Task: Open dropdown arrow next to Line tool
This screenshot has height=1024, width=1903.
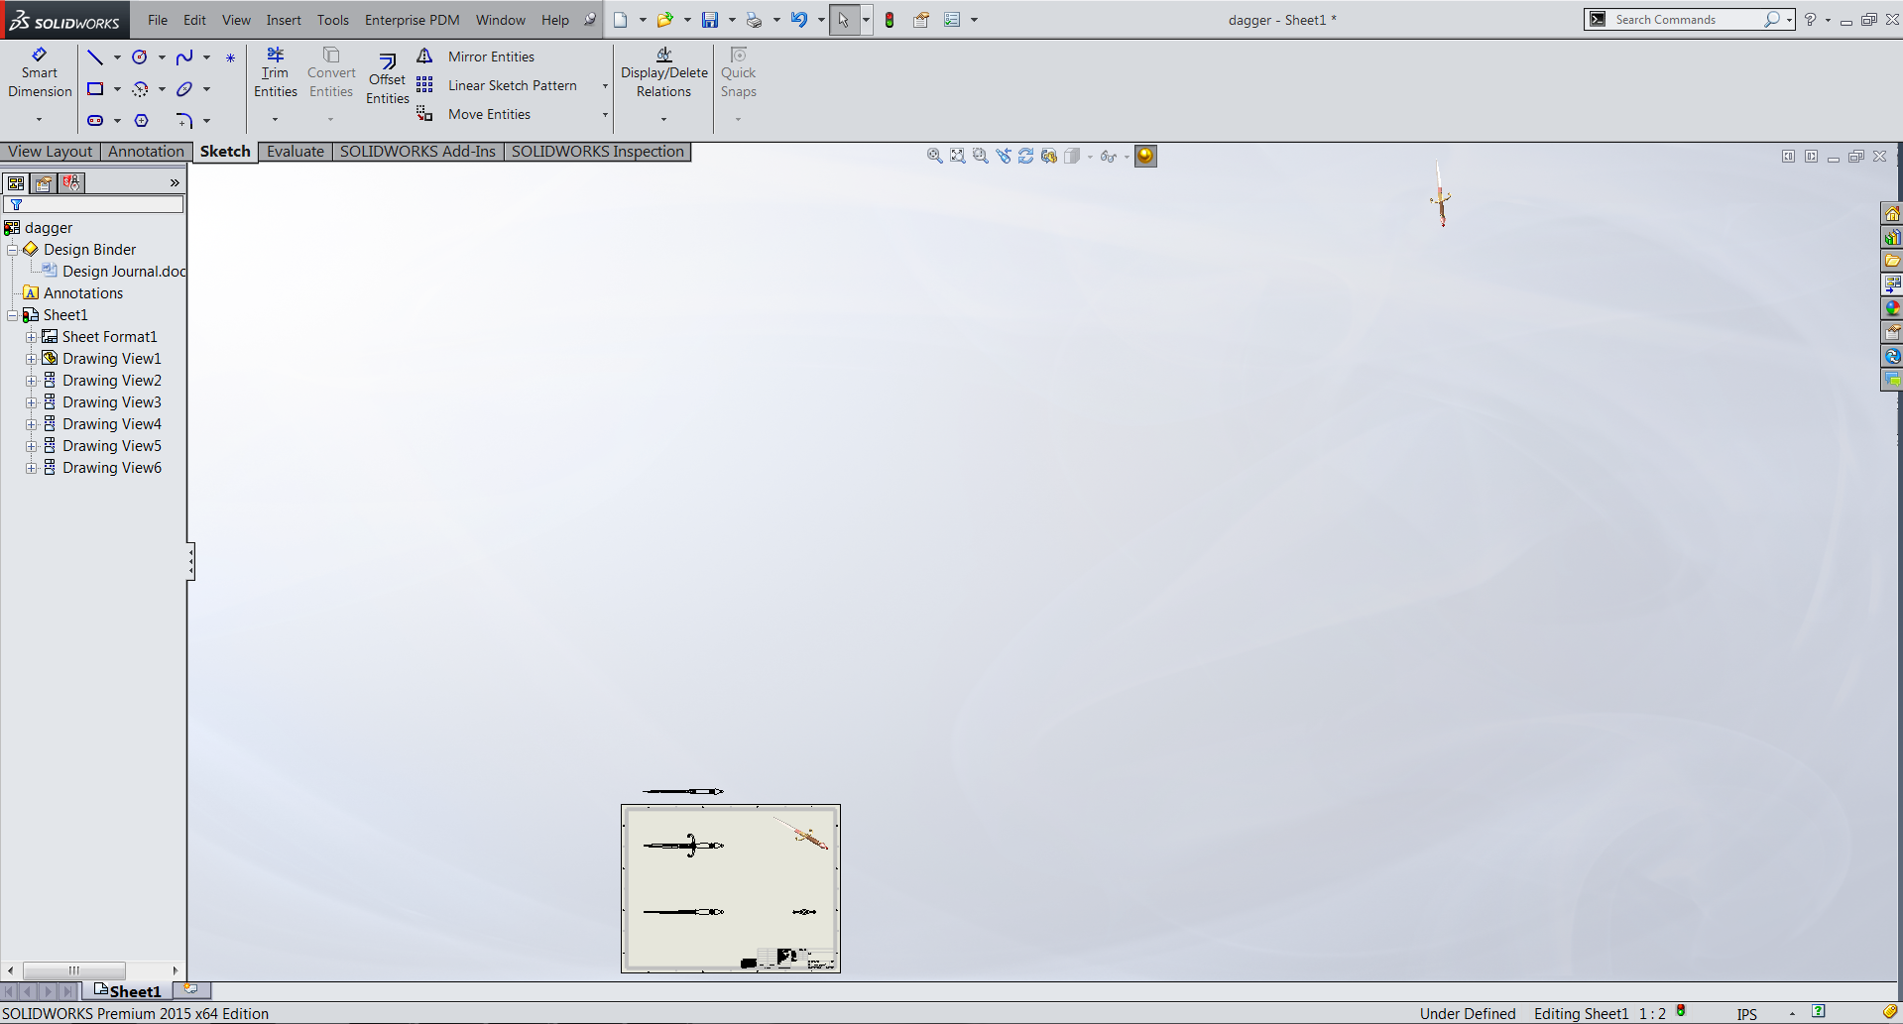Action: tap(117, 57)
